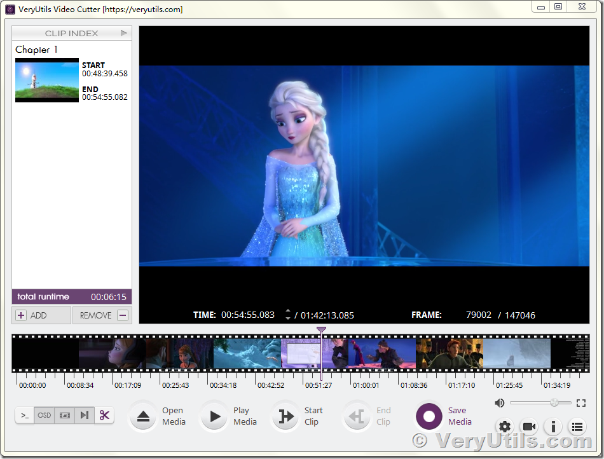Viewport: 604px width, 459px height.
Task: Click the video camera icon
Action: click(529, 427)
